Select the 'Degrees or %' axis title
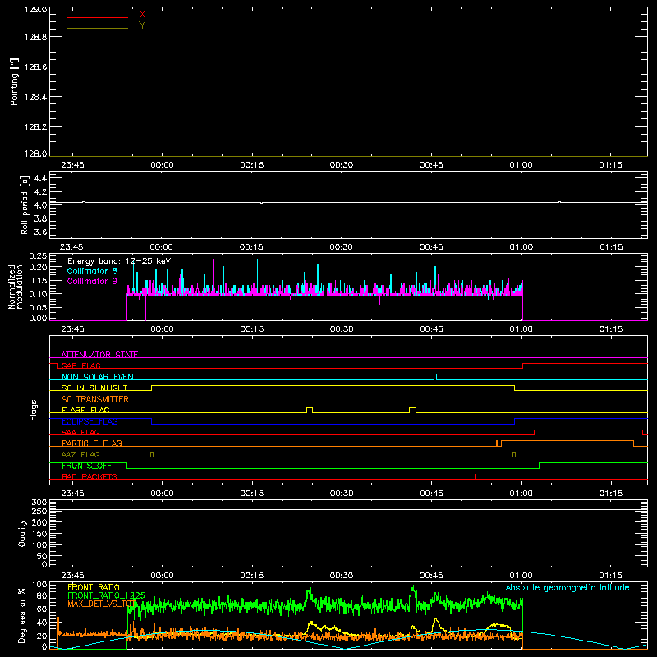 click(x=22, y=615)
